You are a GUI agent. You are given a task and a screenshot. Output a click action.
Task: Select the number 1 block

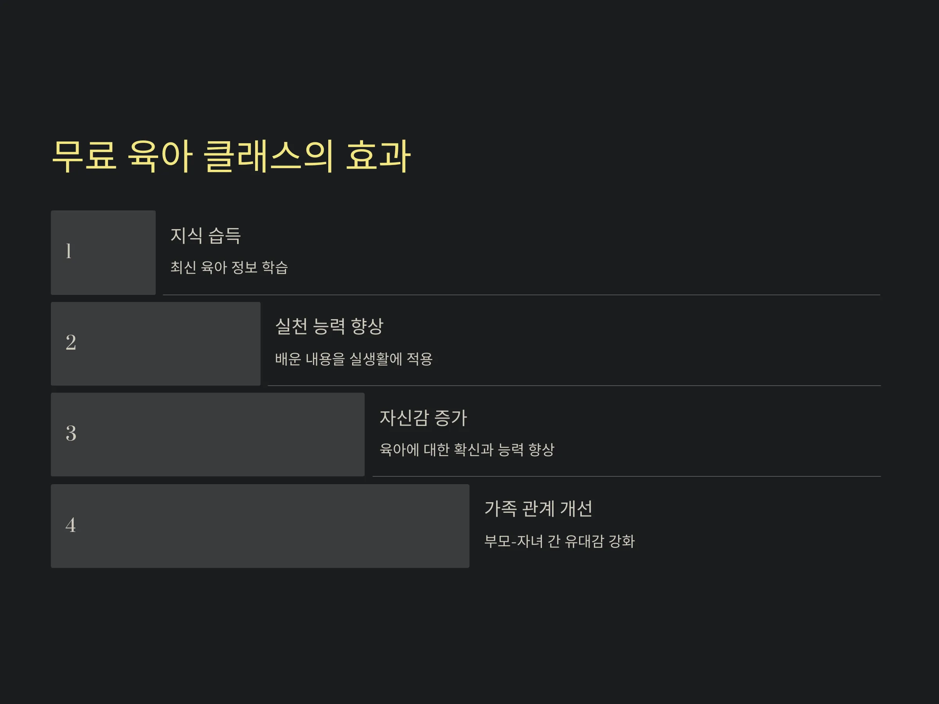(x=103, y=253)
